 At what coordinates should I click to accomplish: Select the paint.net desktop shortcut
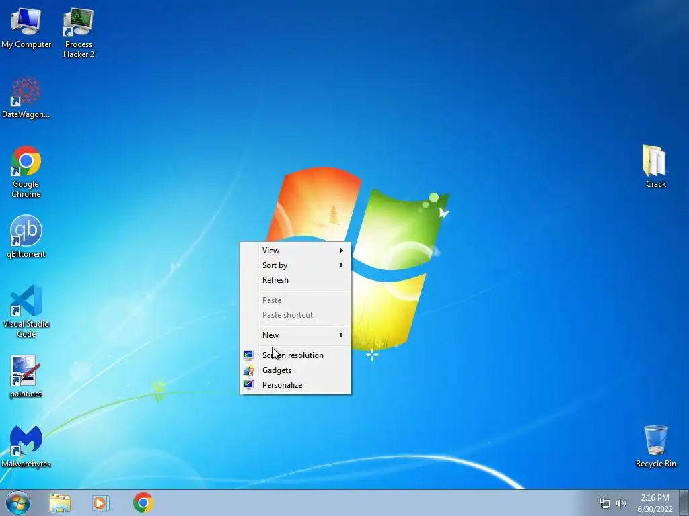pyautogui.click(x=26, y=376)
